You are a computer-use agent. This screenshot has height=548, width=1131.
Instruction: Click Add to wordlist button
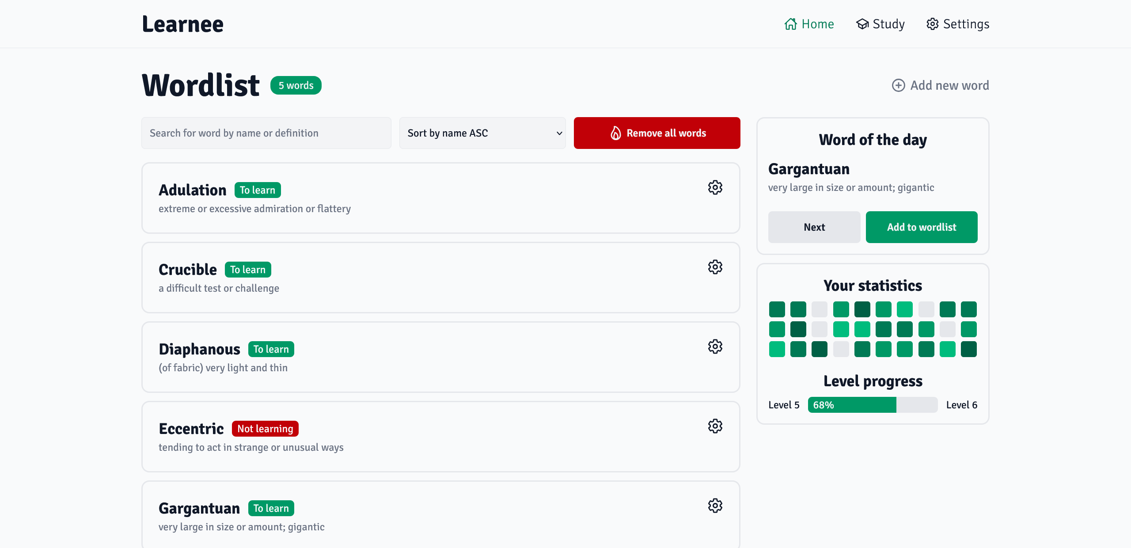pos(922,227)
